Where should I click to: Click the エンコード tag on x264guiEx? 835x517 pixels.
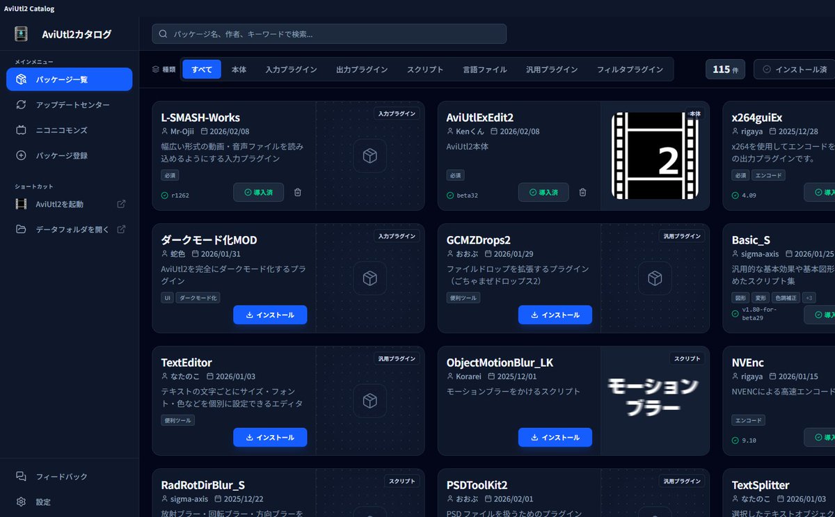click(768, 175)
